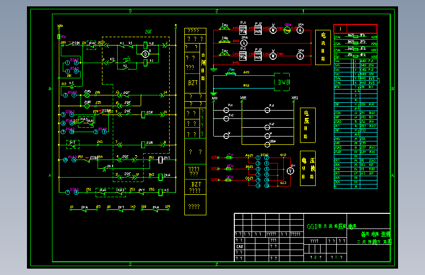Click the magenta 2SA2 label near 2SB1
Screen dimensions: 425x275
point(75,60)
